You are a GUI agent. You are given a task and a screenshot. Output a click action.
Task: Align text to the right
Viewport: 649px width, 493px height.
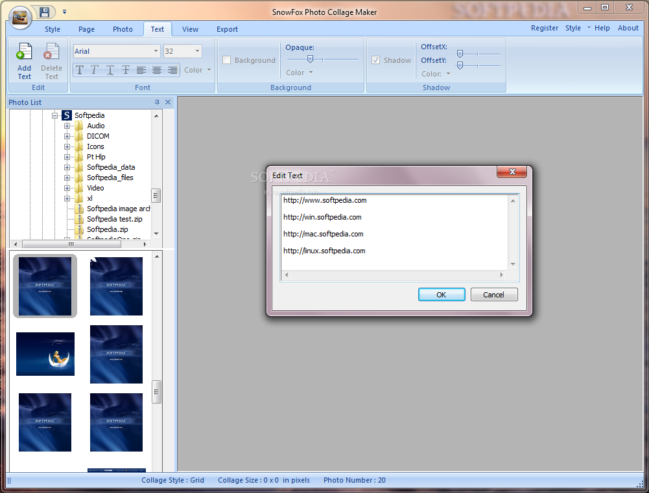[172, 71]
